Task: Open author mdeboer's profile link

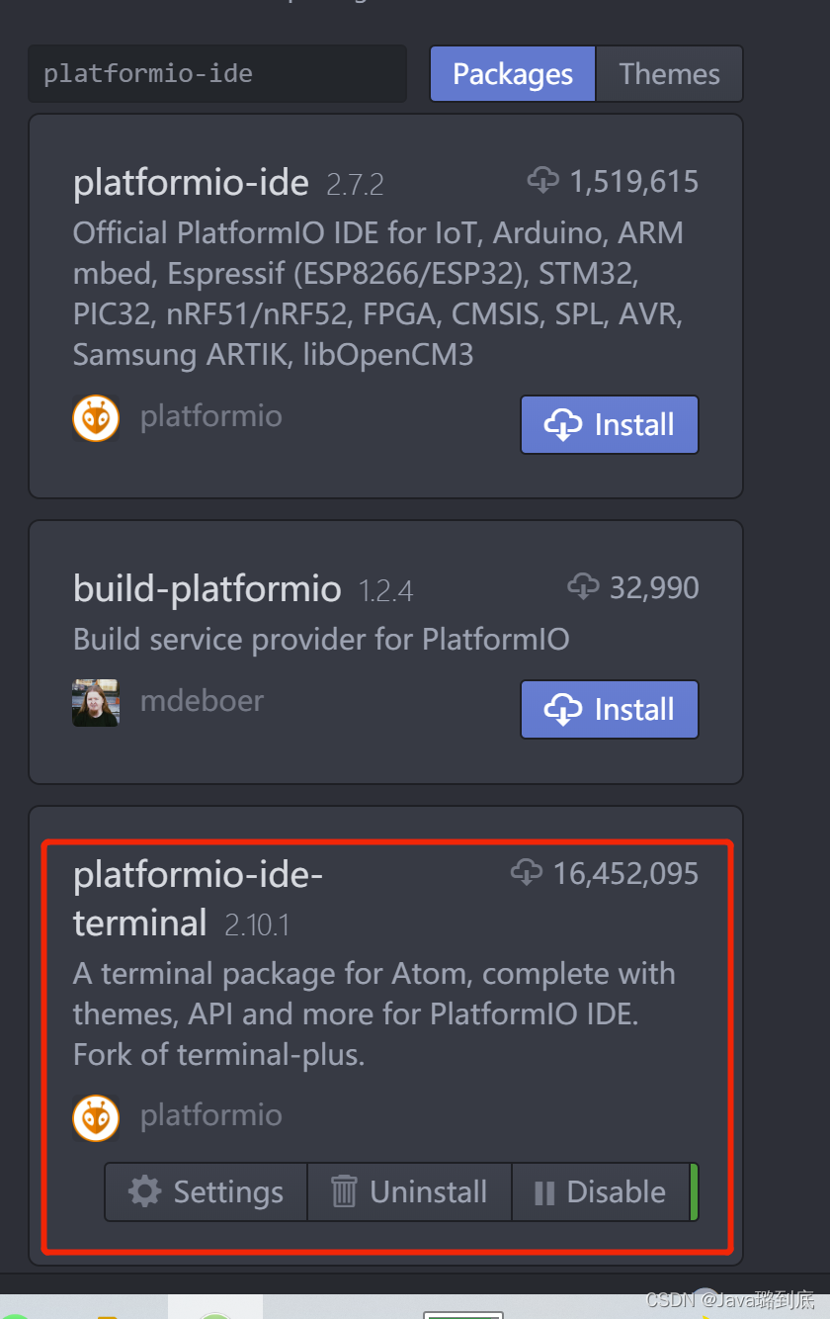Action: click(x=202, y=701)
